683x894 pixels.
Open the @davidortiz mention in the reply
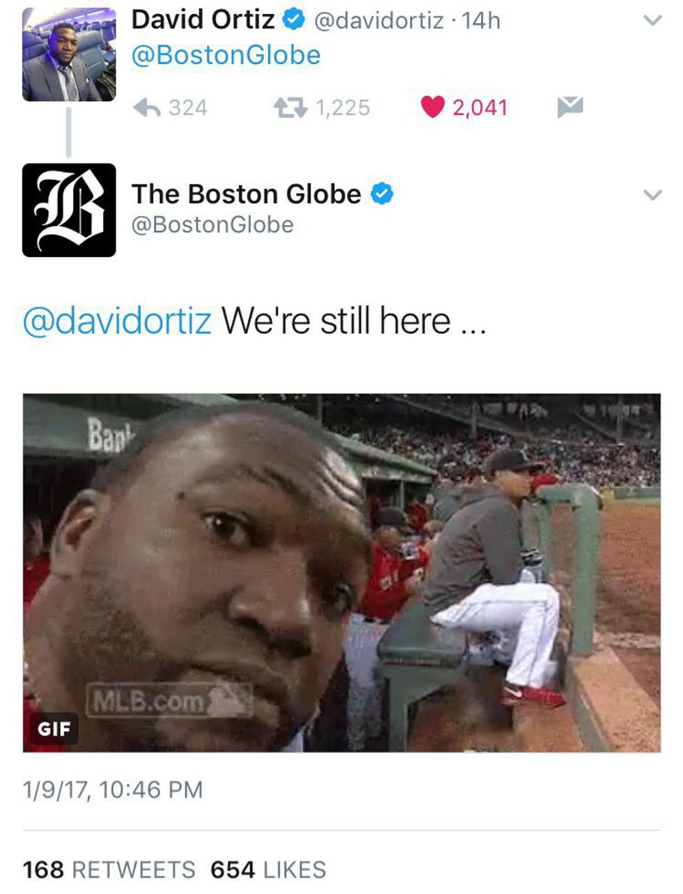(117, 321)
